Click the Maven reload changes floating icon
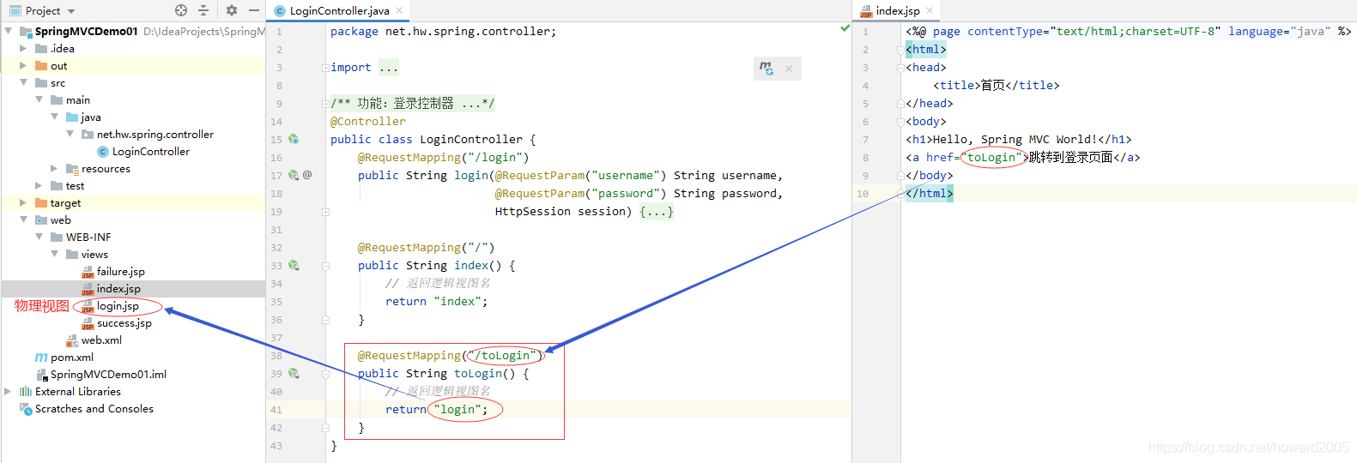The image size is (1357, 463). pos(766,68)
